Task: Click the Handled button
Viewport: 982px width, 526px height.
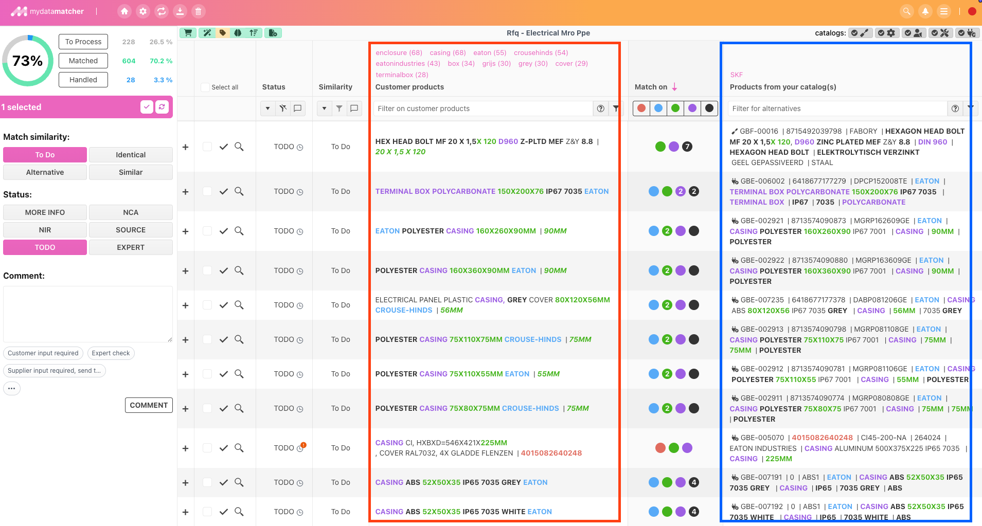Action: point(83,80)
